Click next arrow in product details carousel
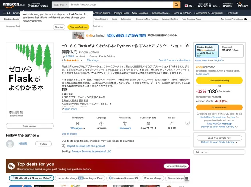This screenshot has width=251, height=187. point(188,123)
